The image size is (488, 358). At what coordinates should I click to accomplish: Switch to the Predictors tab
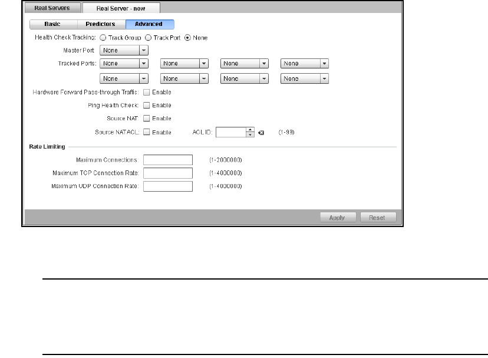point(101,24)
